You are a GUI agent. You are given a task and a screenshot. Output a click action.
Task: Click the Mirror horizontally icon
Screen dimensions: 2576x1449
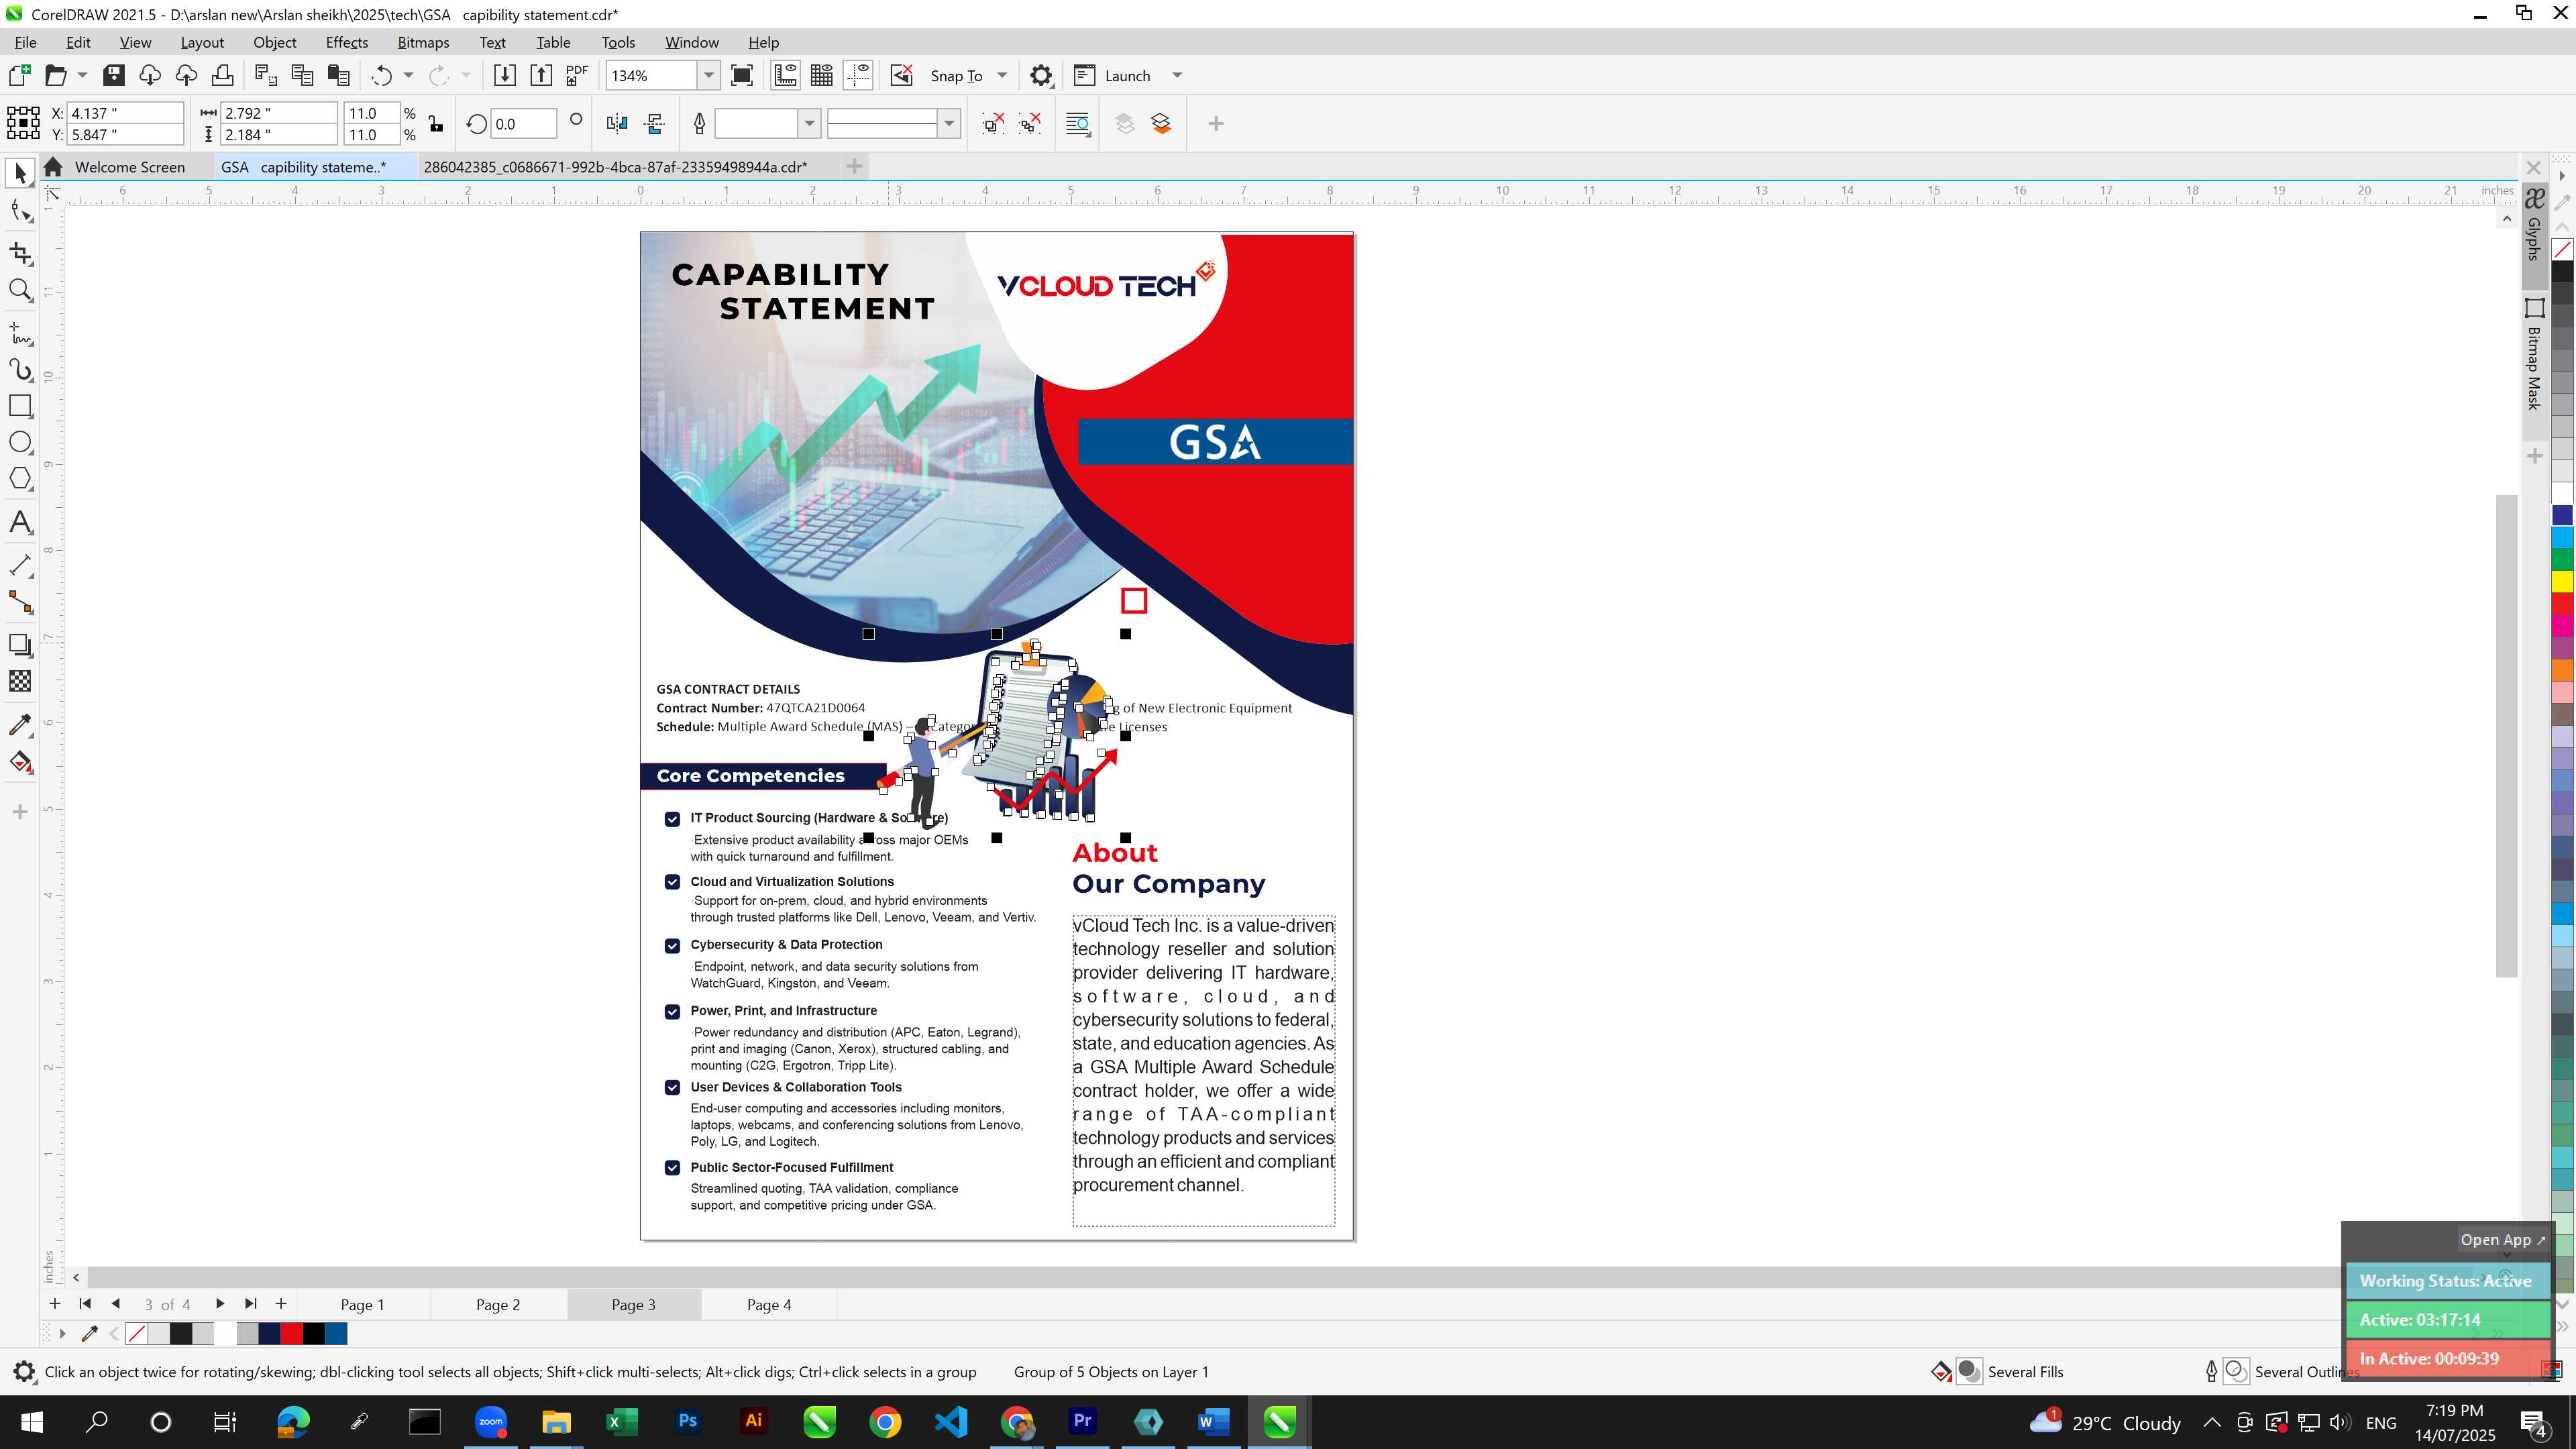coord(617,123)
